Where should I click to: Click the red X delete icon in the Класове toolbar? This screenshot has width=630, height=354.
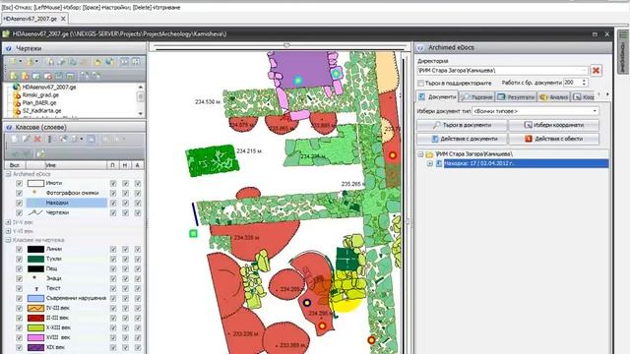[x=37, y=139]
